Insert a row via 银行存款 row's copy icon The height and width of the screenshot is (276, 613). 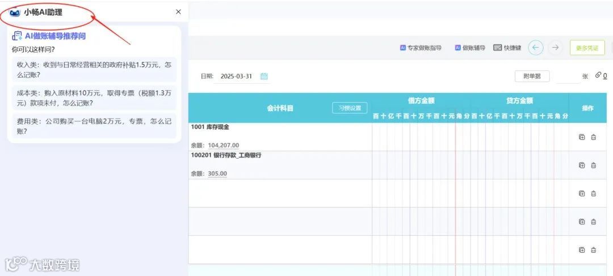pyautogui.click(x=582, y=165)
